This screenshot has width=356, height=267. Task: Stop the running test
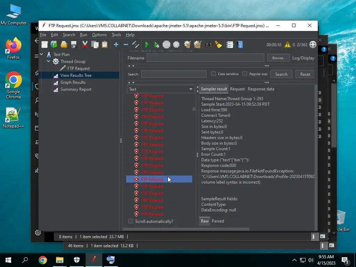[x=167, y=44]
